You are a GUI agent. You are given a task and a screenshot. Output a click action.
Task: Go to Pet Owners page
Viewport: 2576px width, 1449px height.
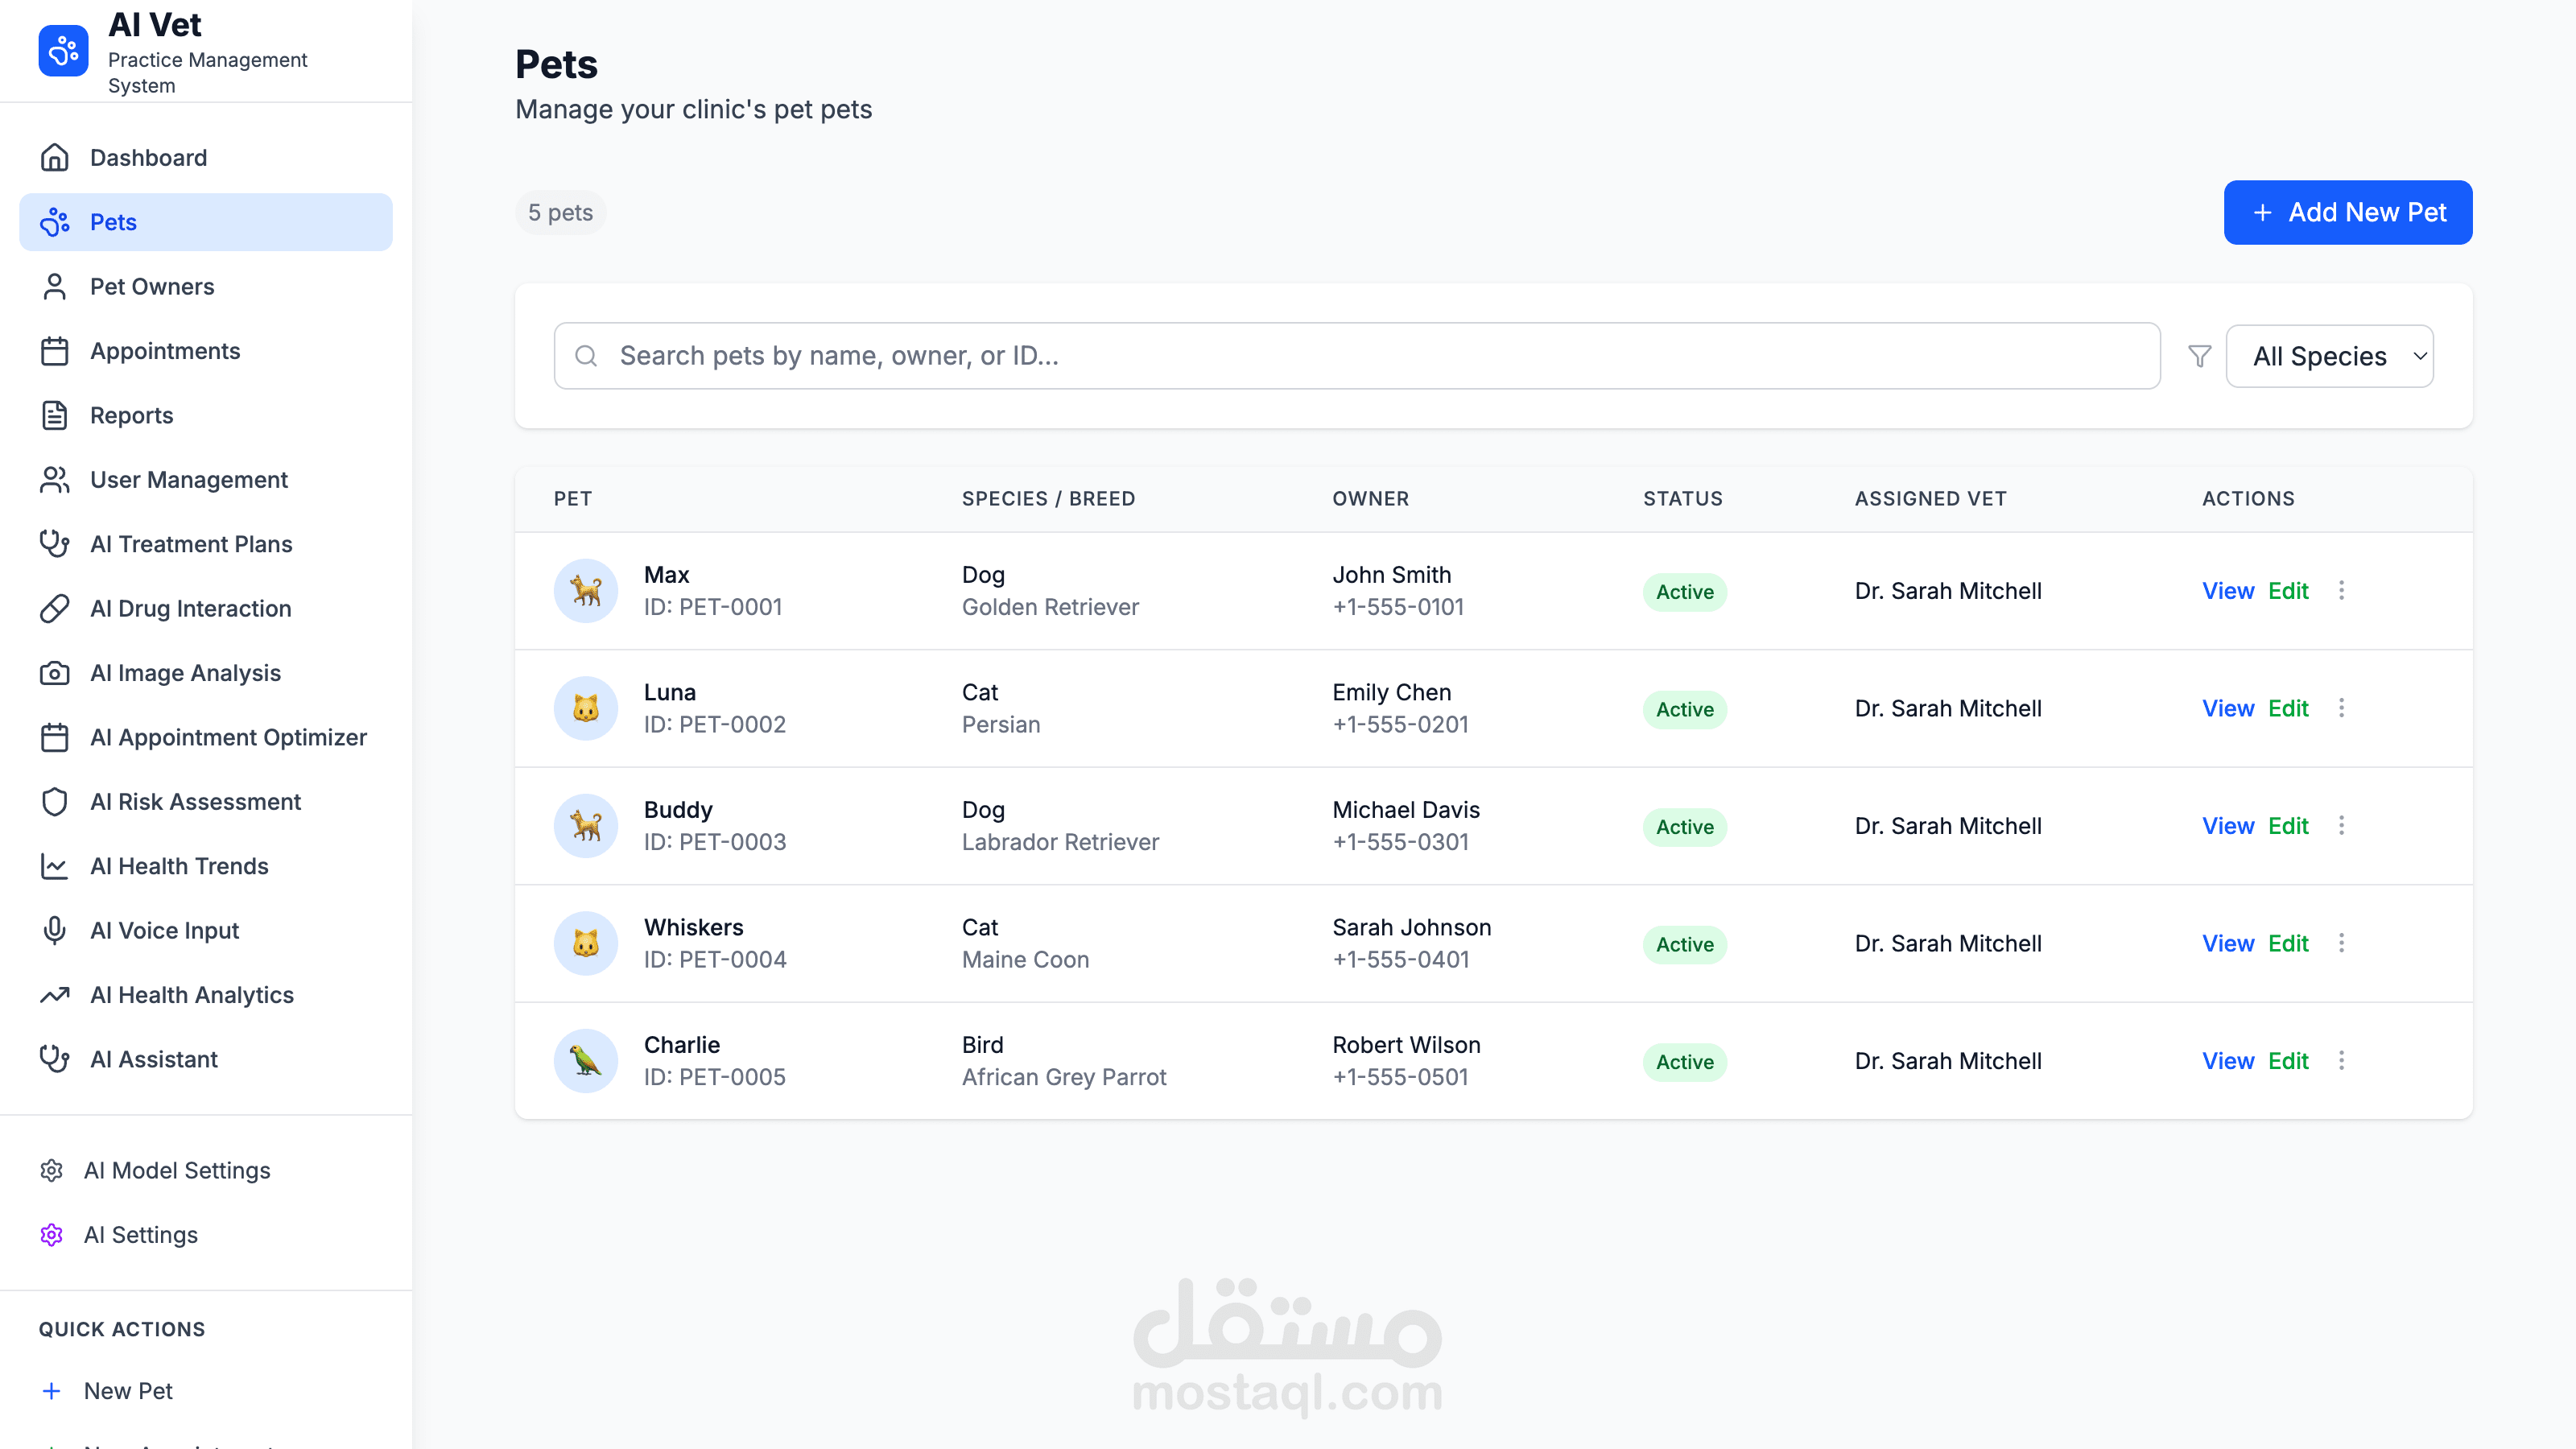152,287
